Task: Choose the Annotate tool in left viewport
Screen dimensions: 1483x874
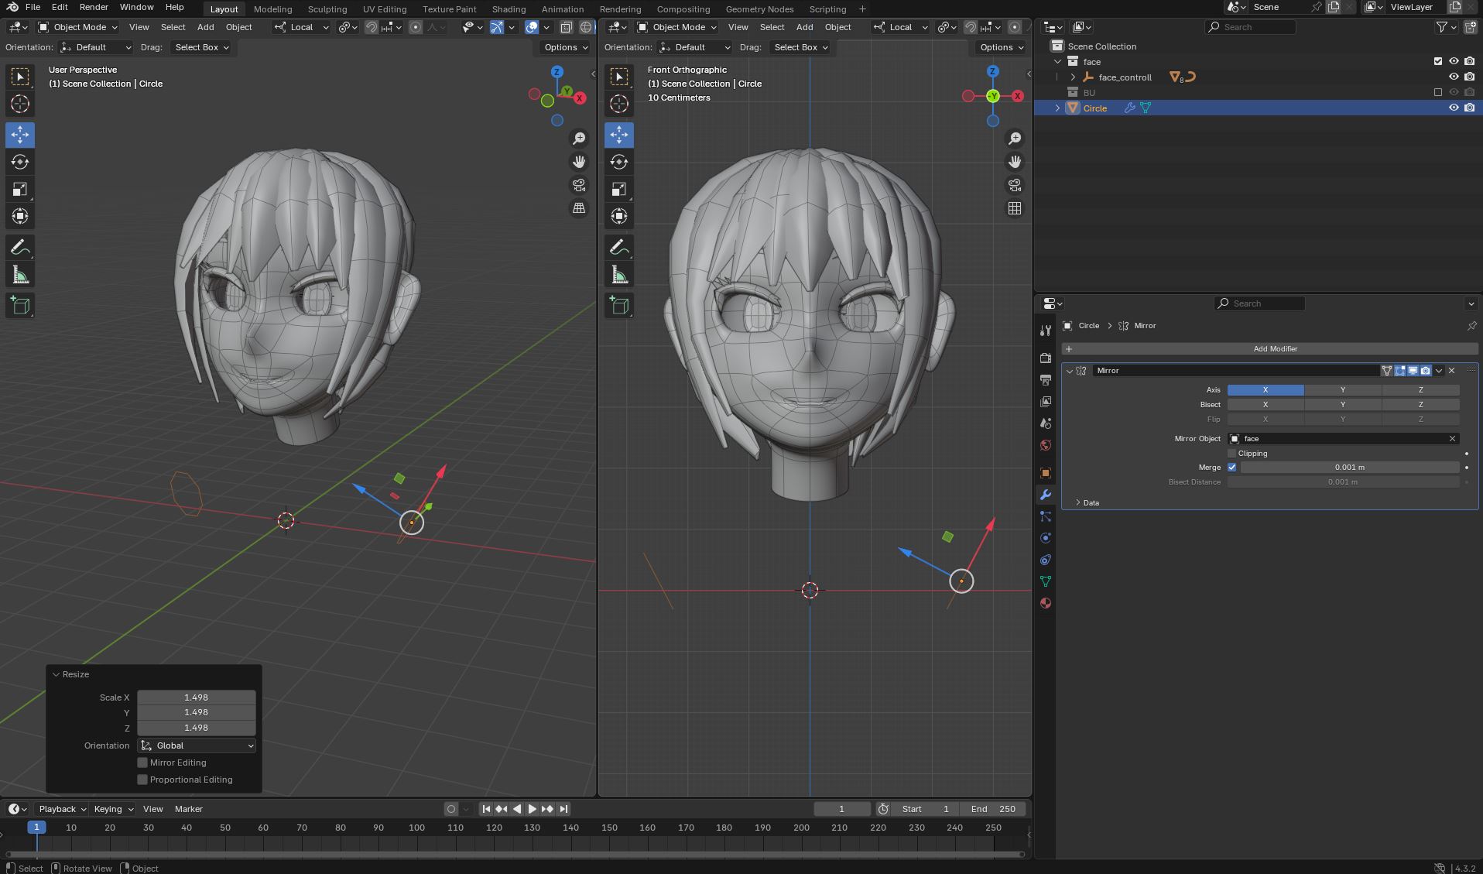Action: click(20, 248)
